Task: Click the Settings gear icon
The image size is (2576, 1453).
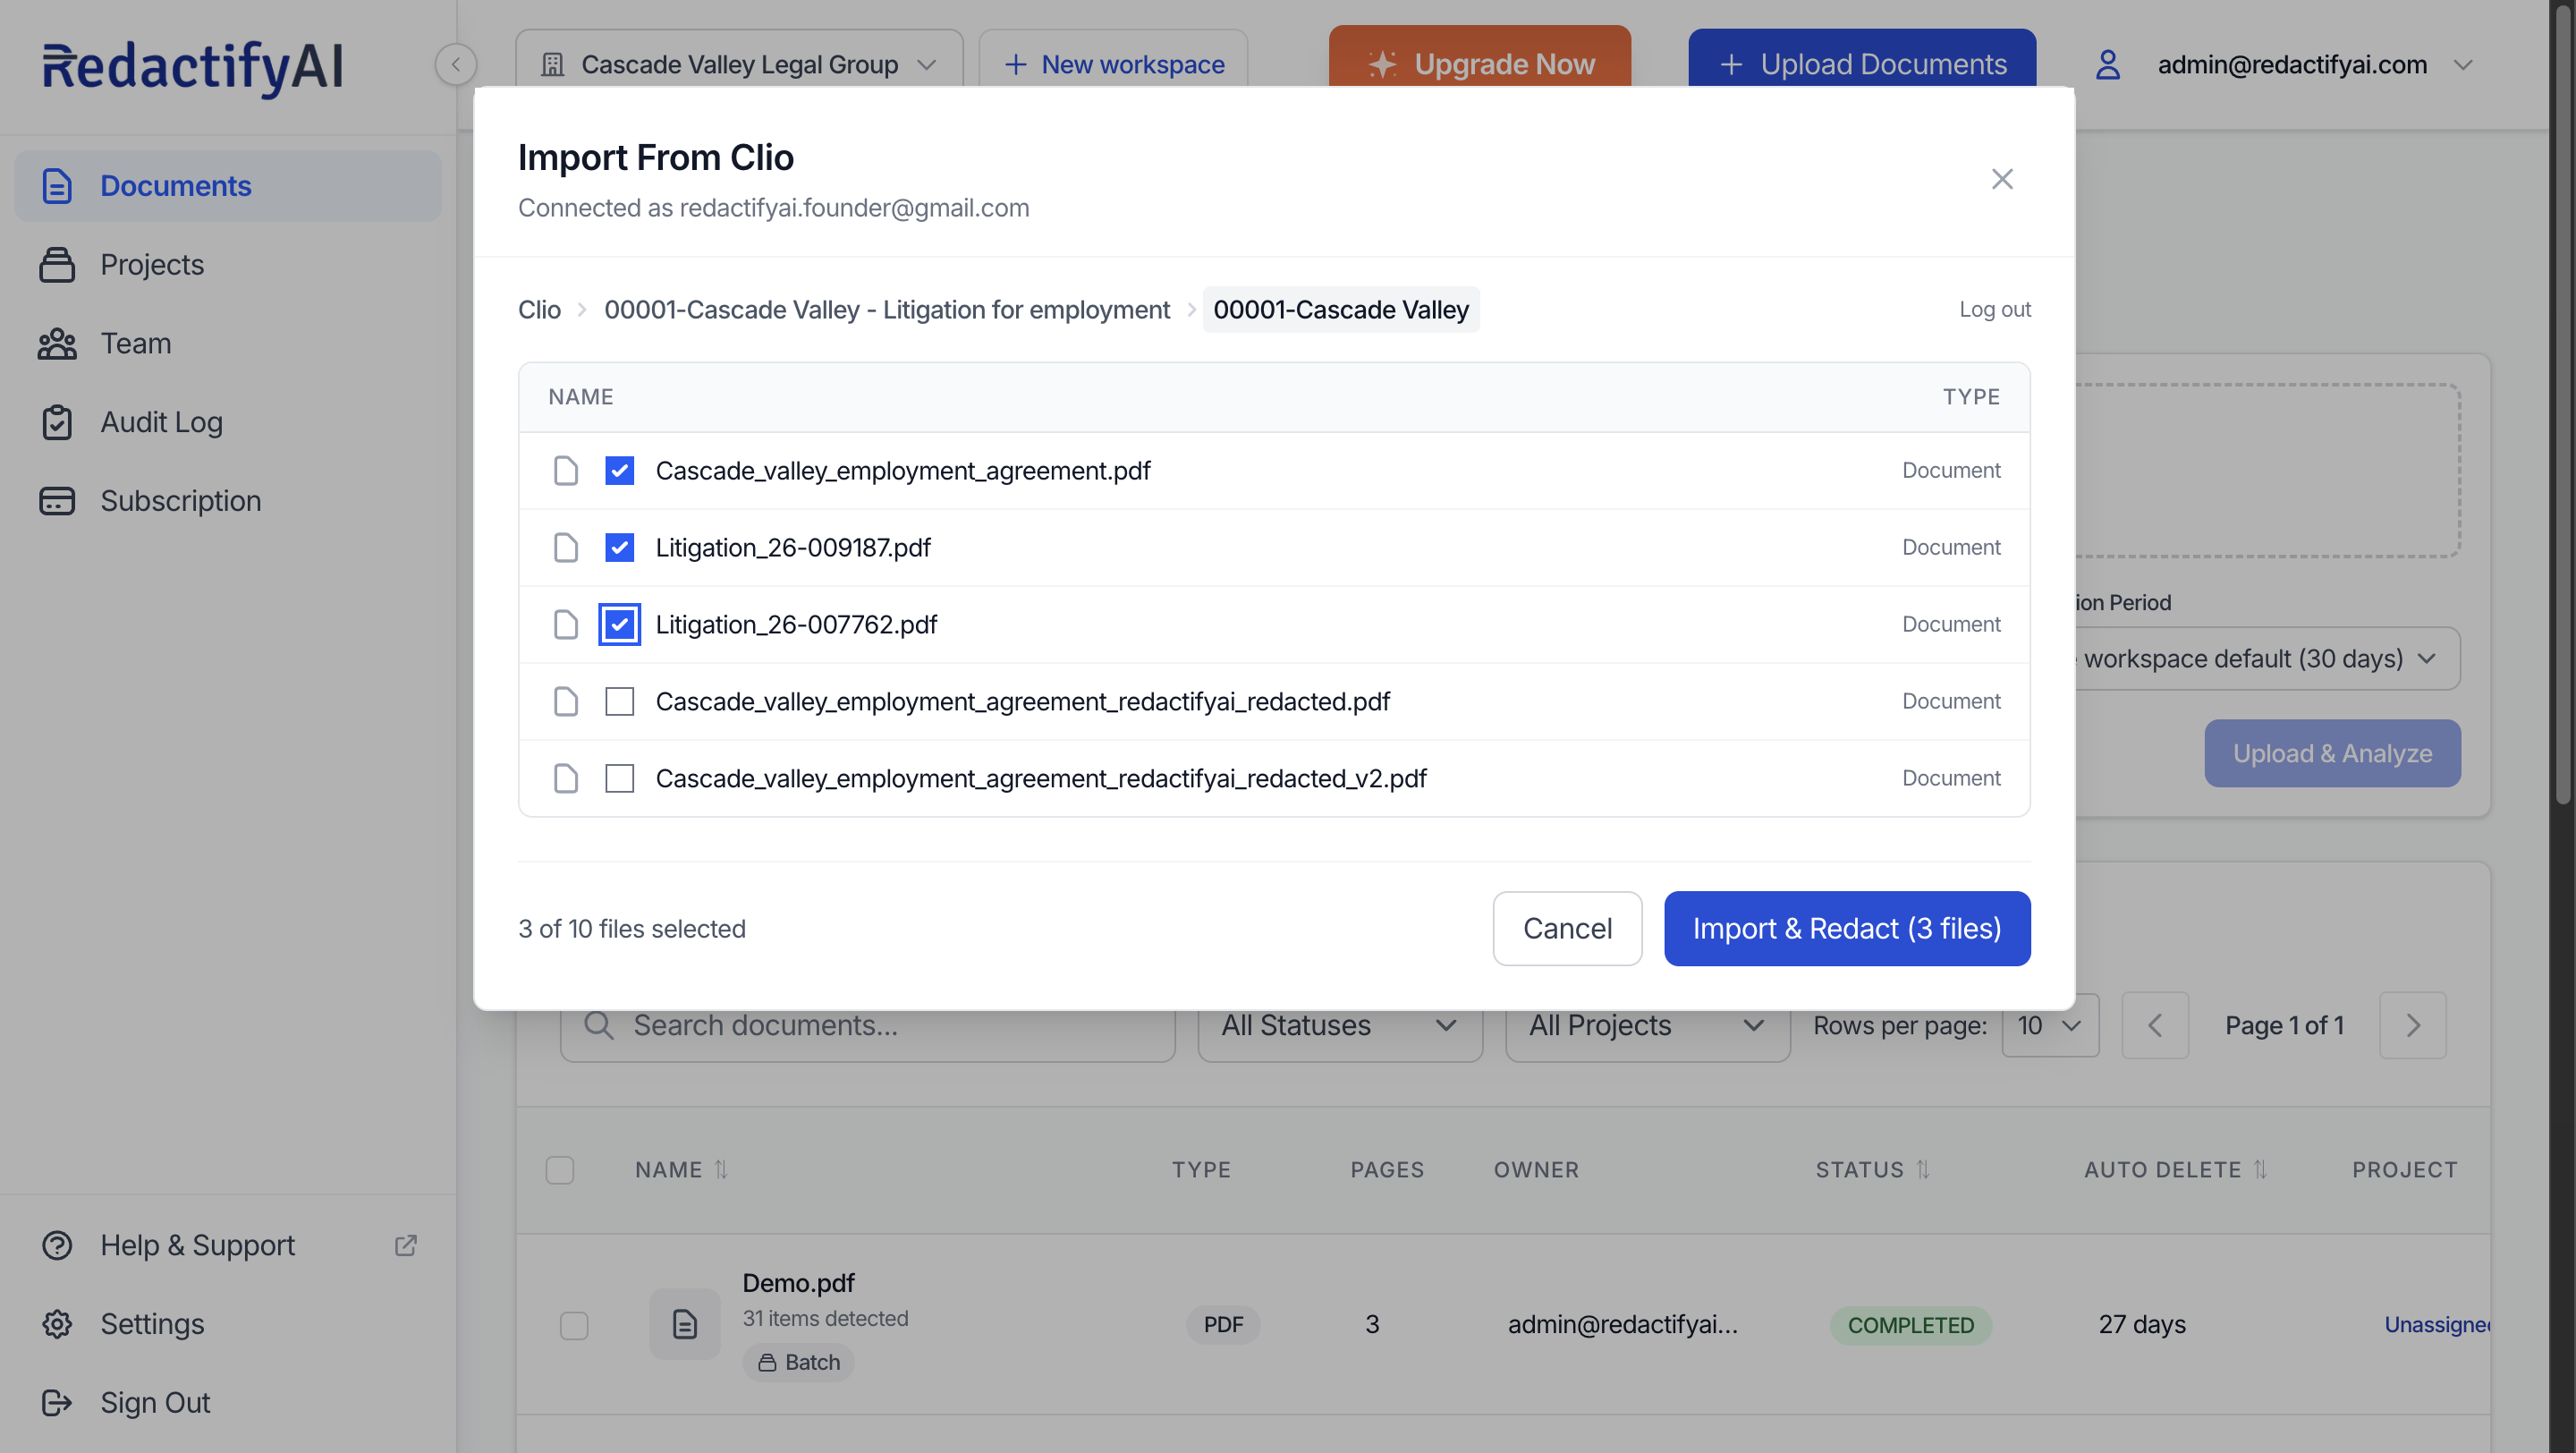Action: tap(57, 1324)
